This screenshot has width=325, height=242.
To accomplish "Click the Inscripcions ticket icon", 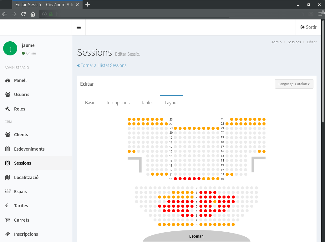I will pos(8,234).
